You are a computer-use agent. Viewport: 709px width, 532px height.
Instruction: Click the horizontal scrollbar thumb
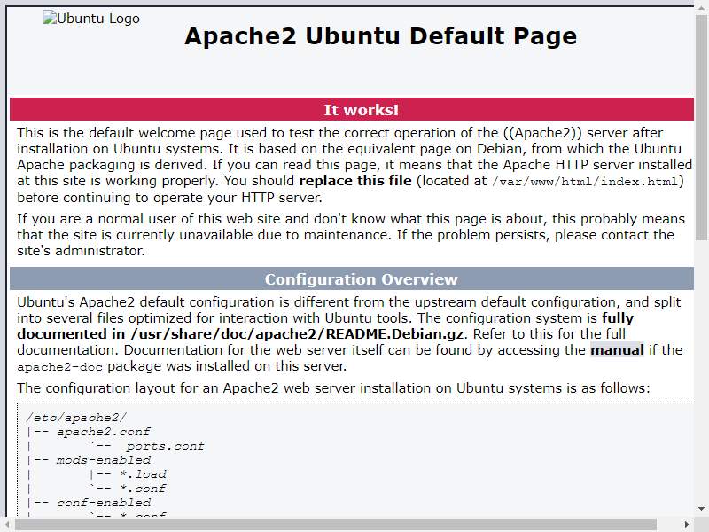(336, 525)
